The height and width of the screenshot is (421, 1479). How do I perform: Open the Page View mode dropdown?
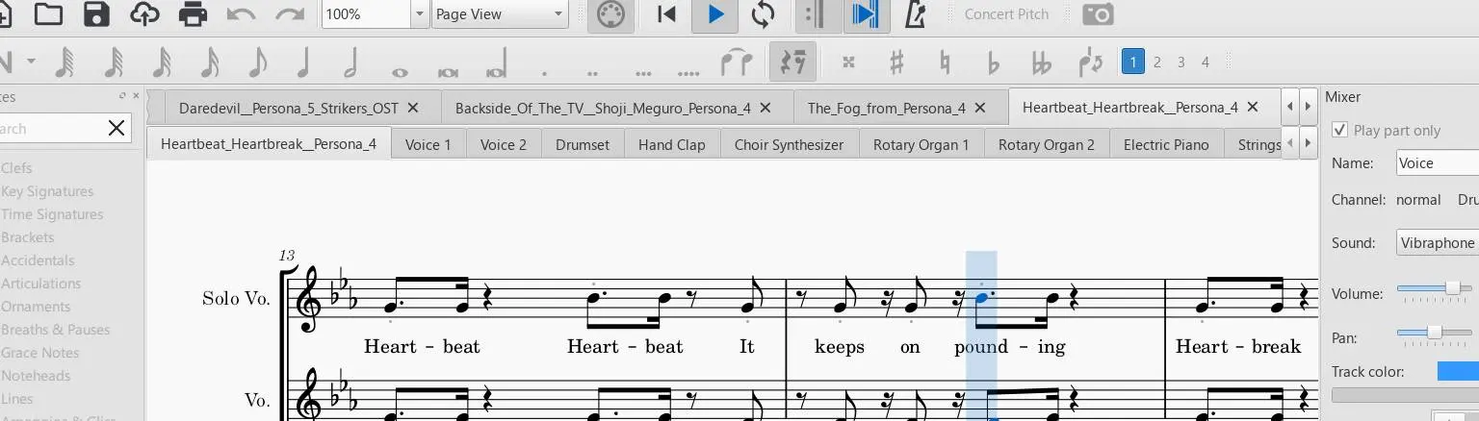pos(500,14)
